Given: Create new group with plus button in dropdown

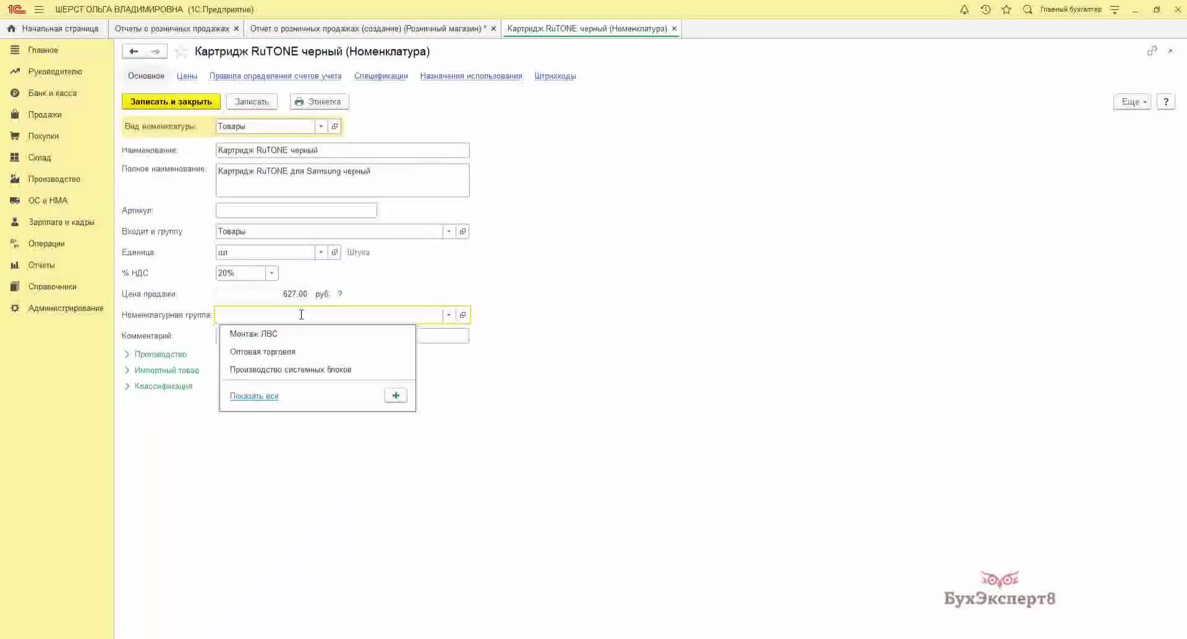Looking at the screenshot, I should tap(396, 396).
